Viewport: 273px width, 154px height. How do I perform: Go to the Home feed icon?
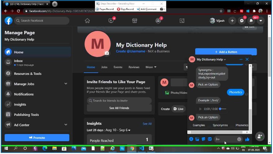point(87,21)
